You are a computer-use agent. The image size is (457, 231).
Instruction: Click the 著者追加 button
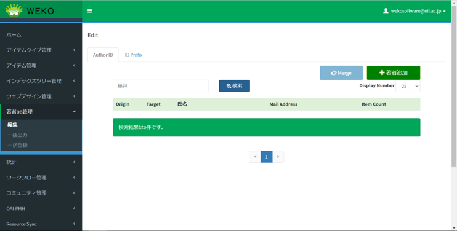click(x=393, y=72)
